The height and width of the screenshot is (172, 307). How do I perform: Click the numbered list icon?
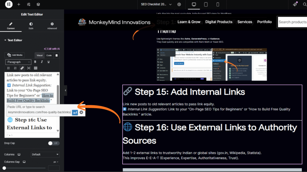click(x=15, y=68)
